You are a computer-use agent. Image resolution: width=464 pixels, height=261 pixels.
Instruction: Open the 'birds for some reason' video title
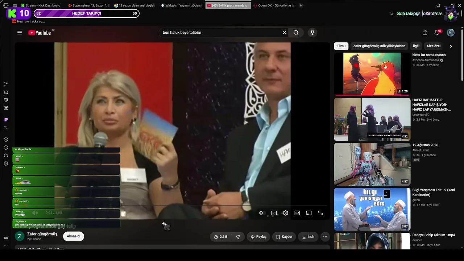click(x=429, y=55)
